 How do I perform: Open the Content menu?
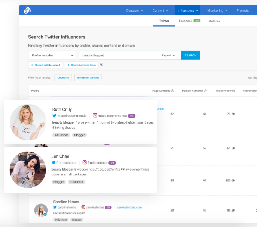tap(160, 10)
